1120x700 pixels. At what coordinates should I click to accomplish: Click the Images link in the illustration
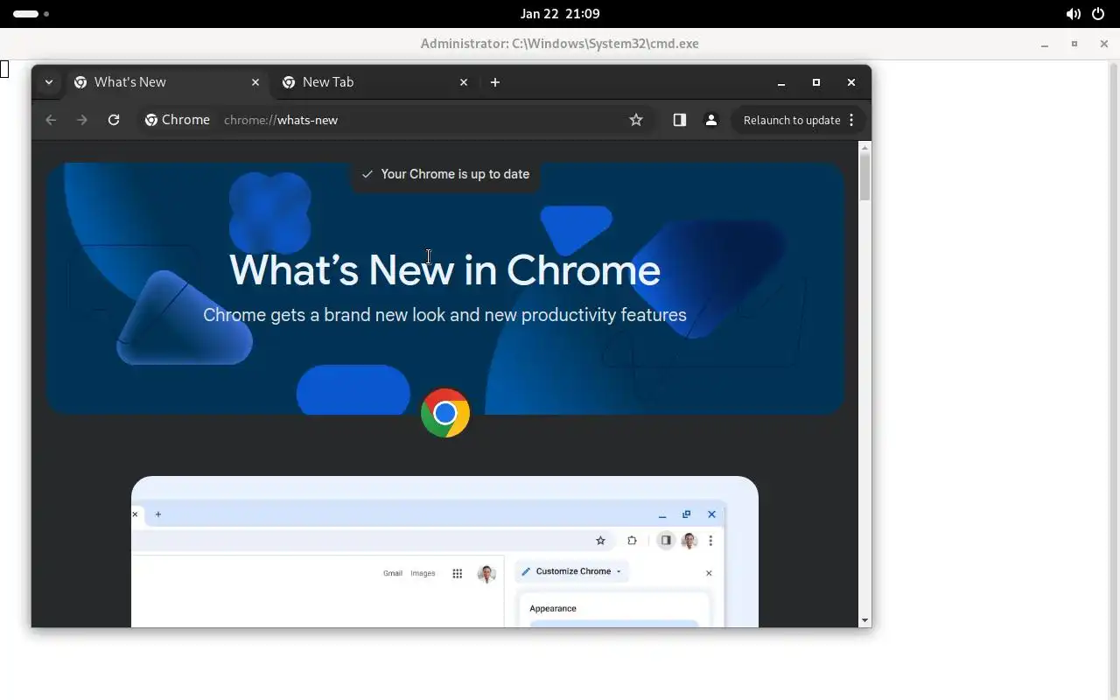coord(423,573)
